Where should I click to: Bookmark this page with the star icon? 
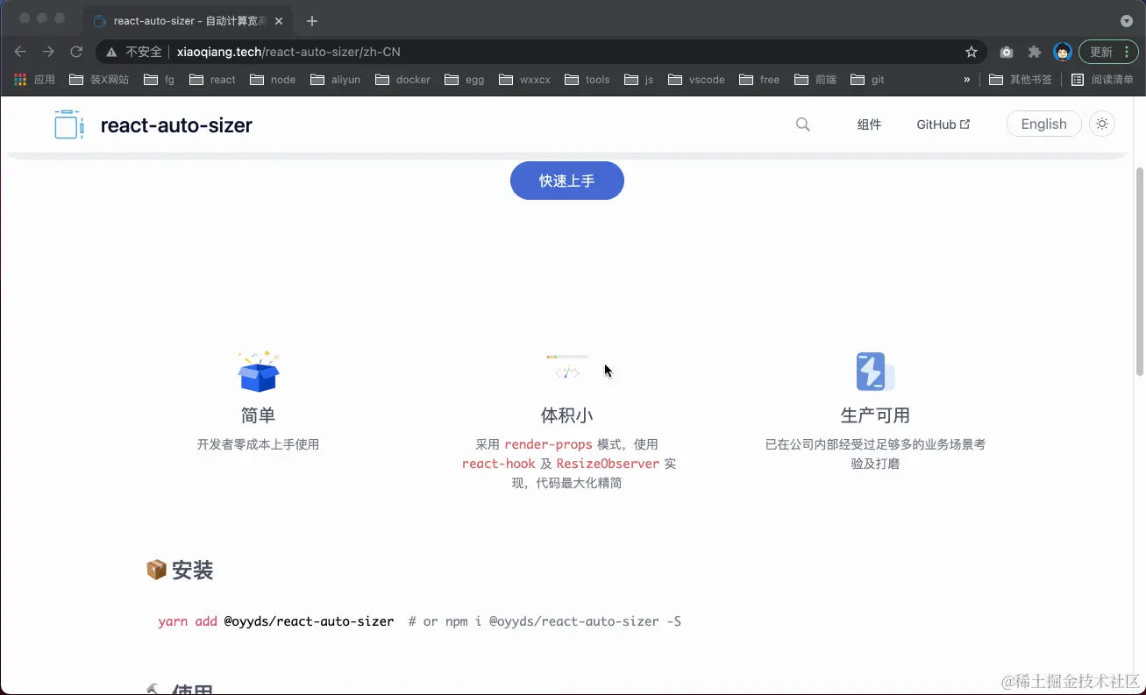click(972, 52)
